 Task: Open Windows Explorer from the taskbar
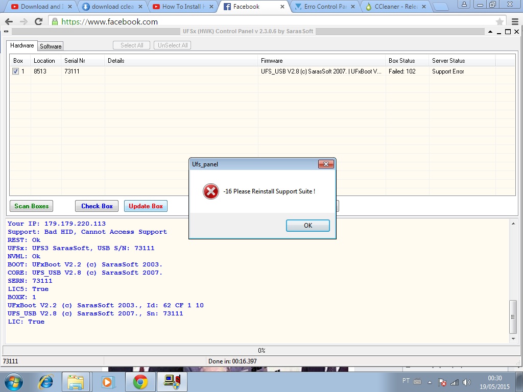point(76,382)
